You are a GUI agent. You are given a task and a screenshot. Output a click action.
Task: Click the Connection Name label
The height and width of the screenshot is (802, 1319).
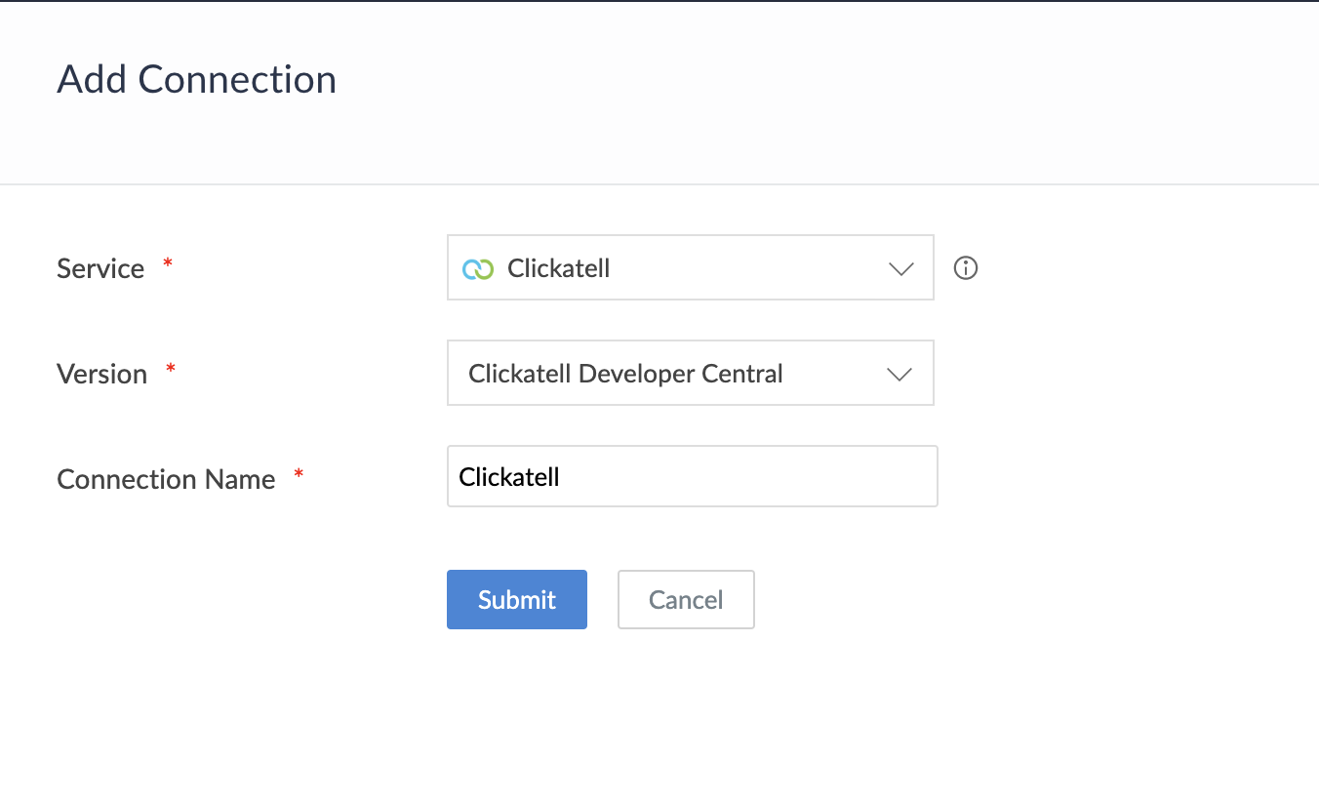click(166, 479)
